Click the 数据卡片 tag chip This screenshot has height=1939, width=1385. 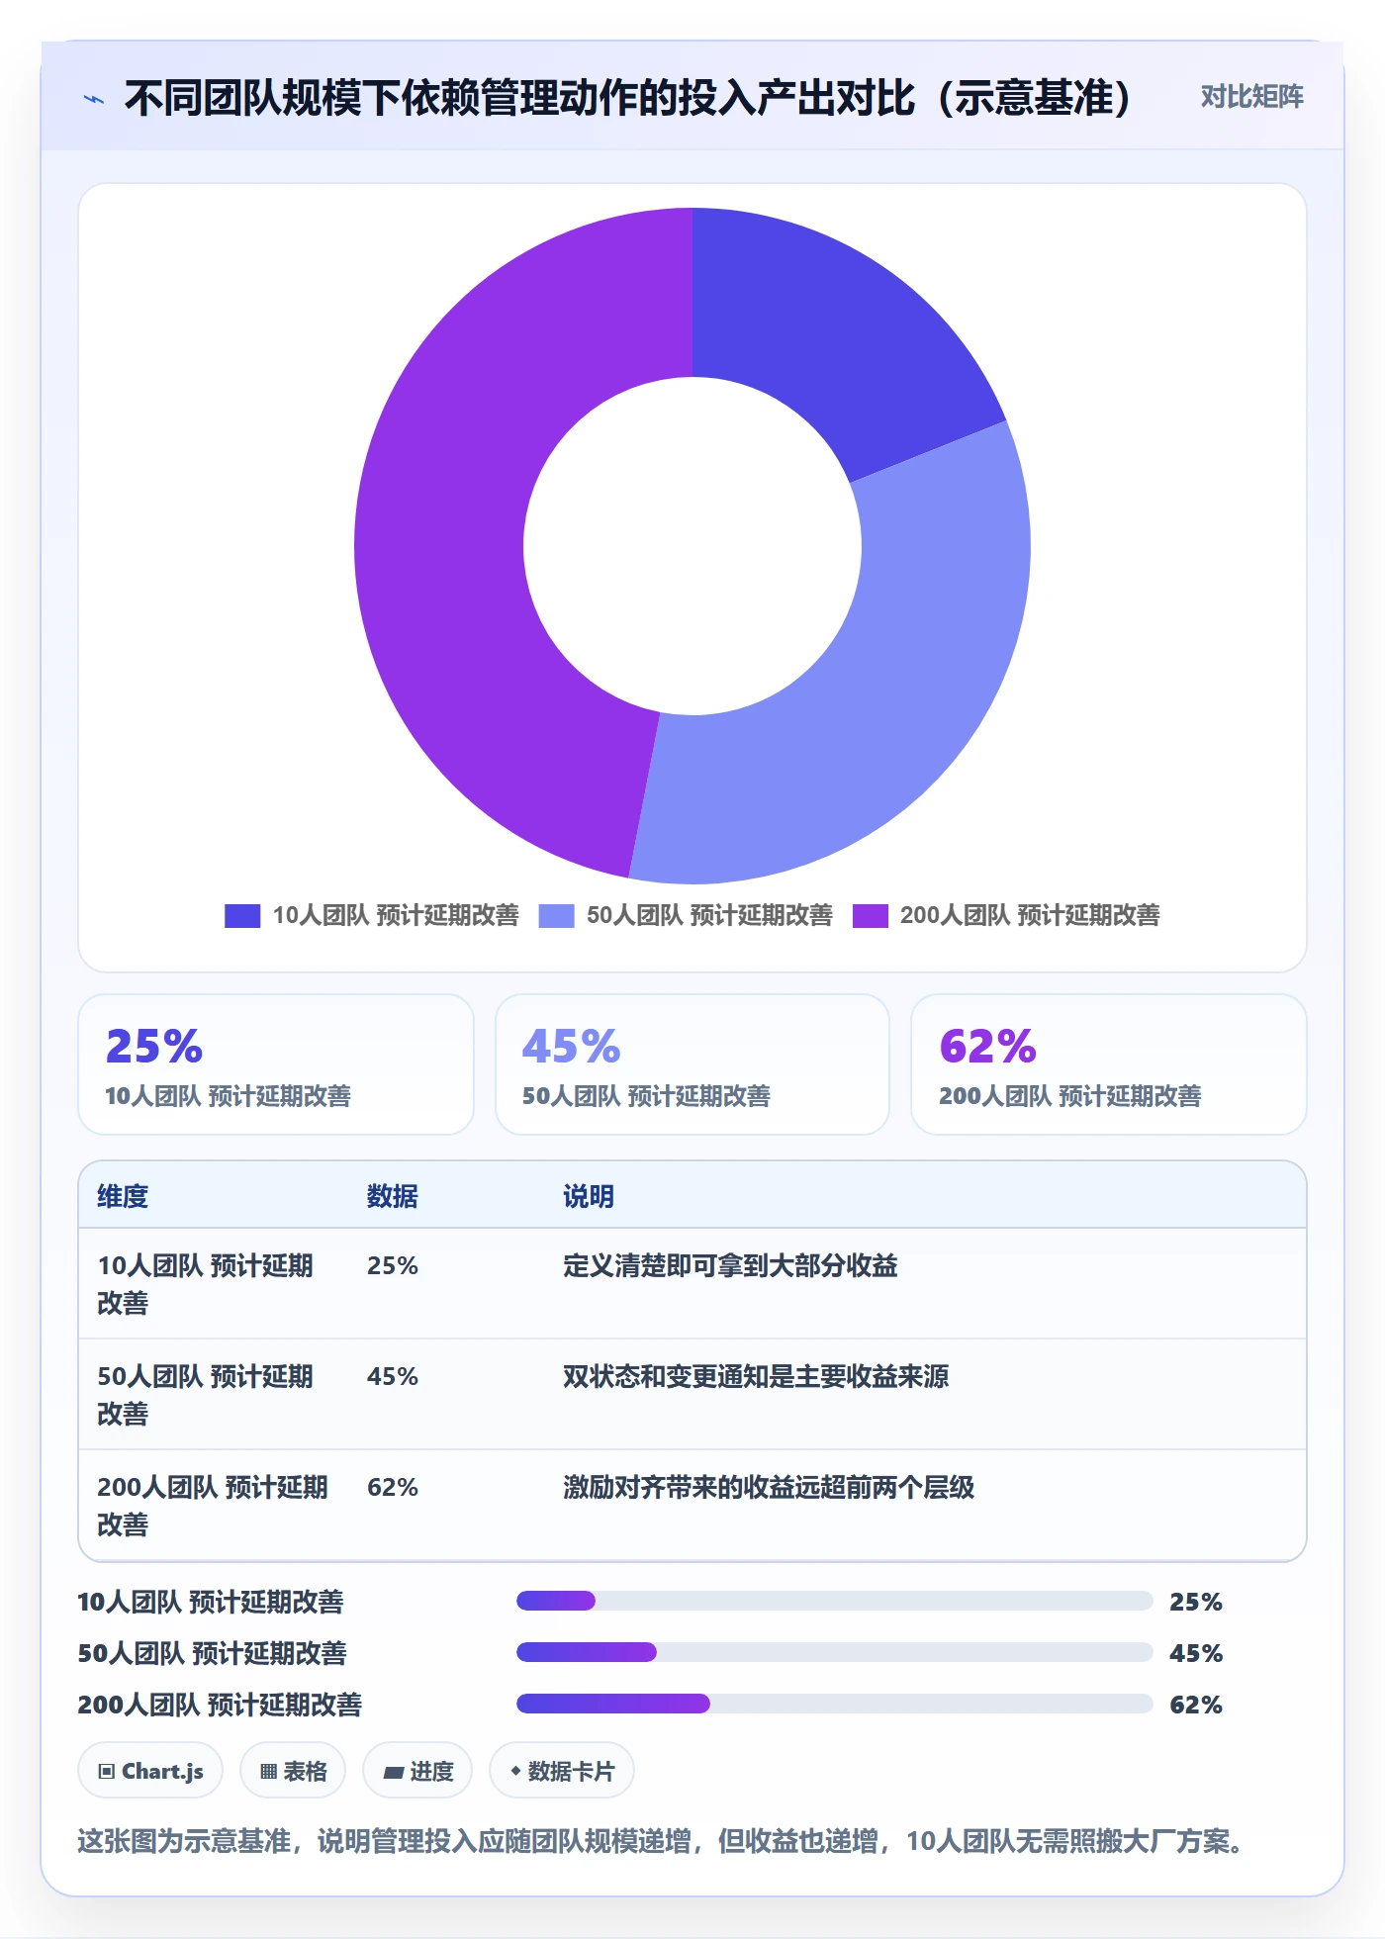[x=562, y=1771]
